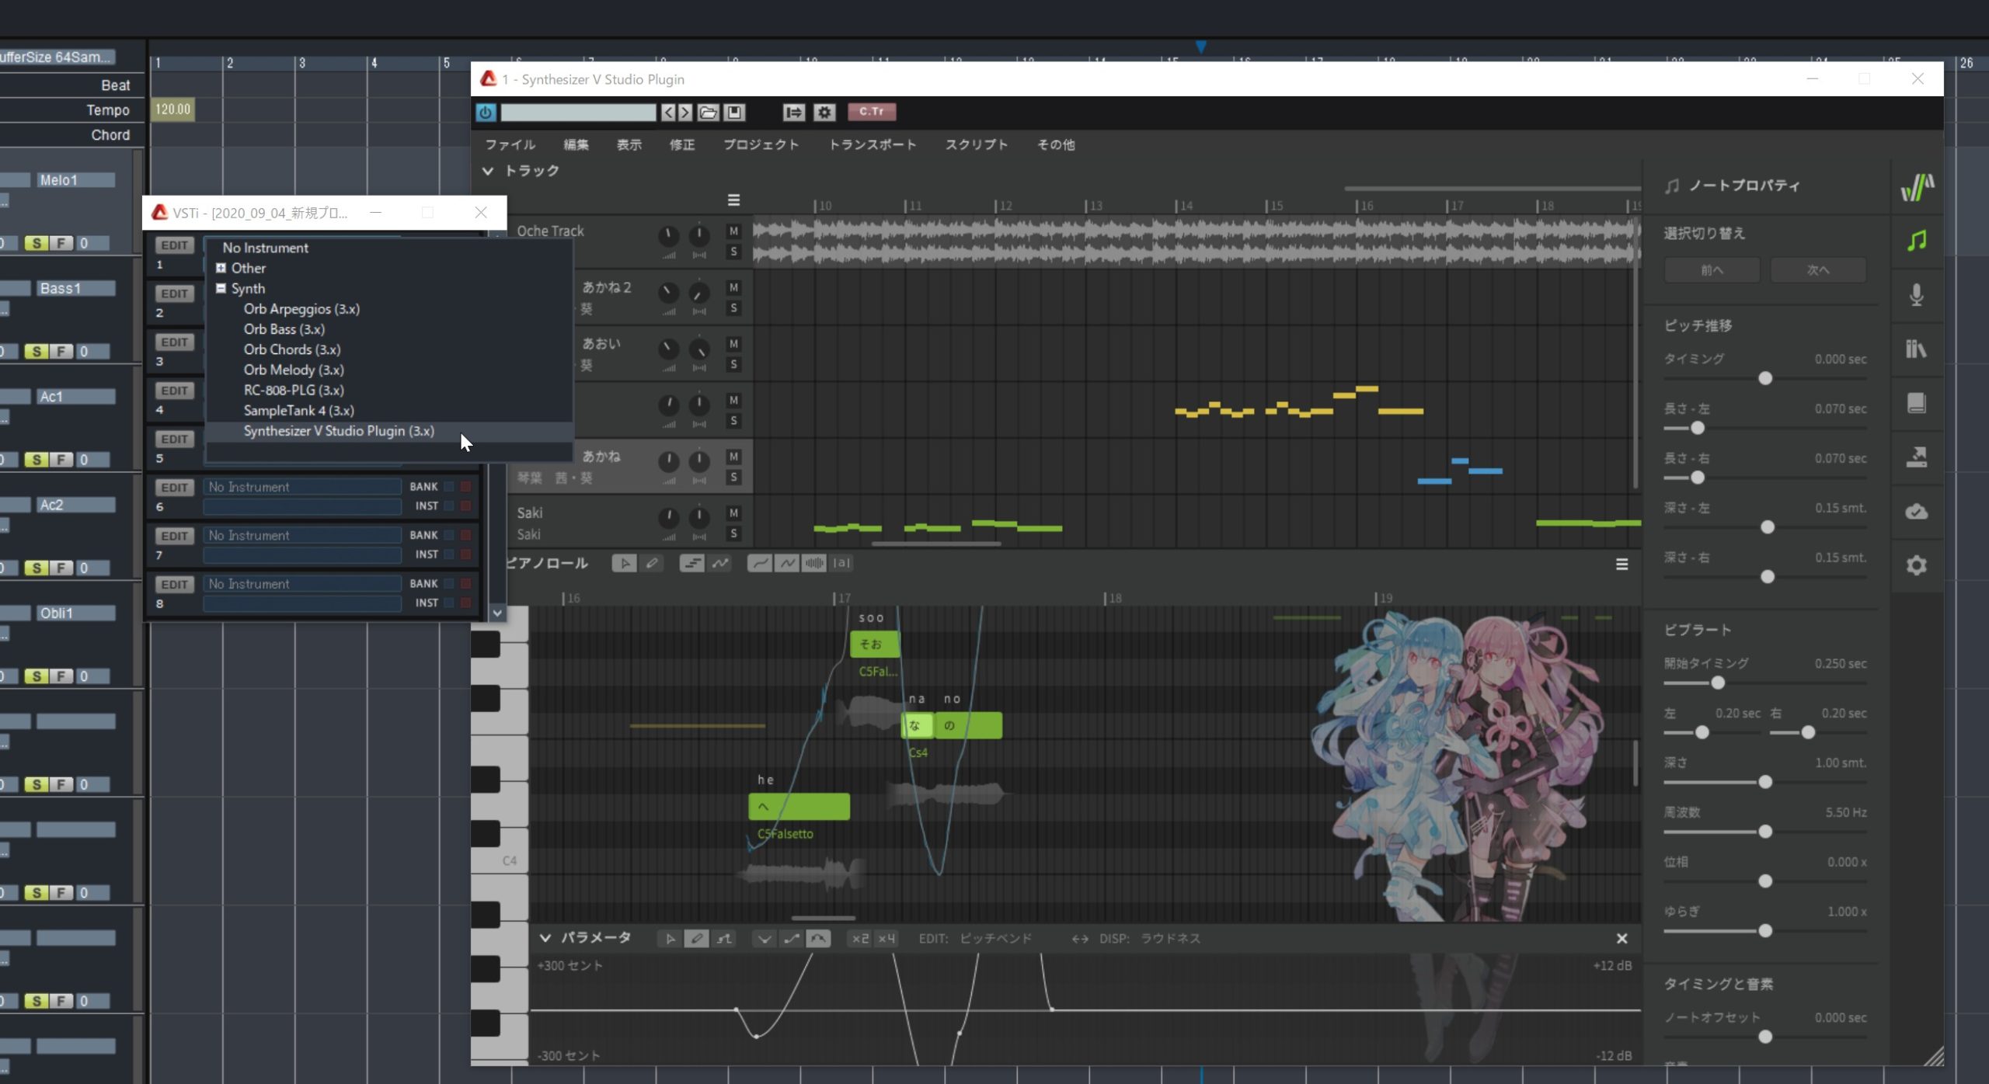Open the スクリプト menu
The height and width of the screenshot is (1084, 1989).
pos(977,144)
